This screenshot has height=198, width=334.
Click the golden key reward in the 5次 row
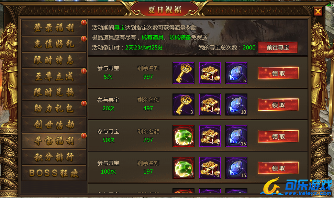(x=183, y=73)
